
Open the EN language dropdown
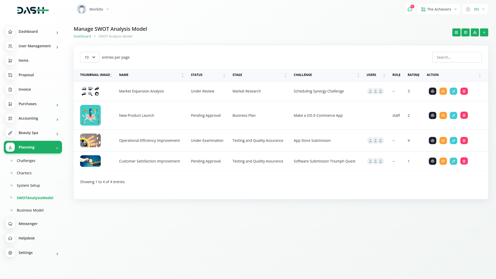coord(475,9)
